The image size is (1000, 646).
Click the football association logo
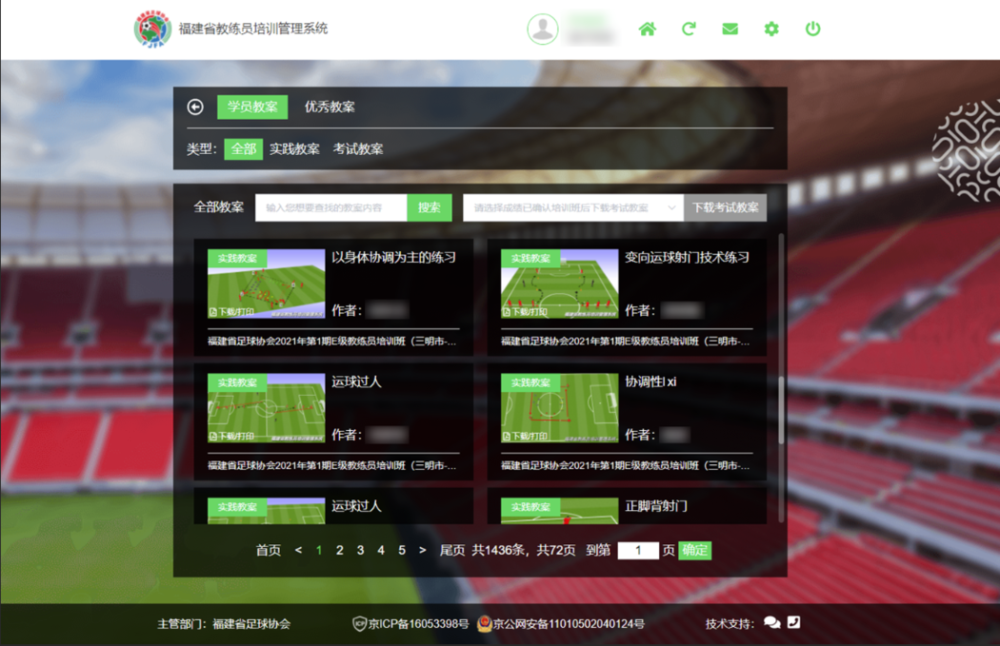click(152, 29)
